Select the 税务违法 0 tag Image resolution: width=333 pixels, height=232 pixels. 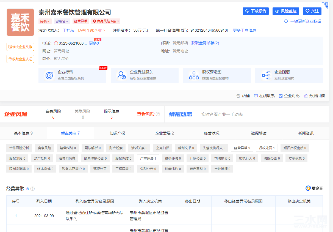173,158
